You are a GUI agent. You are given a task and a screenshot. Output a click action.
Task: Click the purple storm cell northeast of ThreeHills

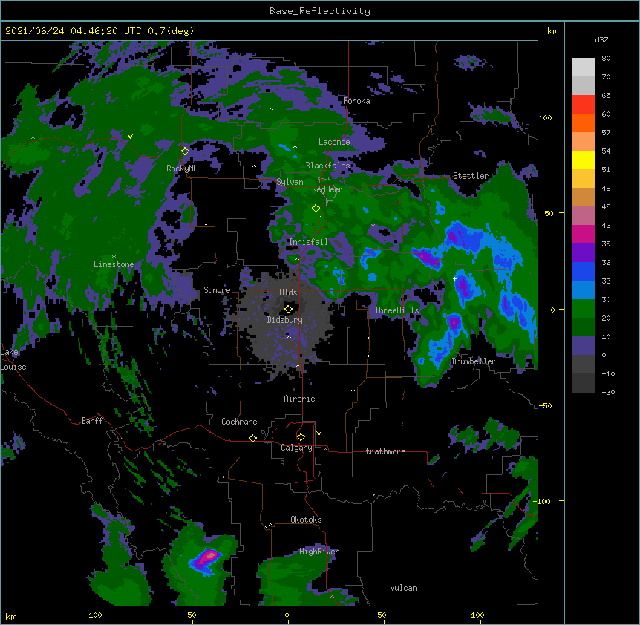(x=427, y=257)
